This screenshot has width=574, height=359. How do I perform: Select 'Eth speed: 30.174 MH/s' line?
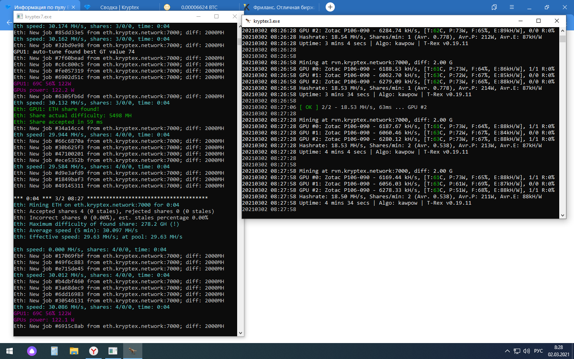92,26
